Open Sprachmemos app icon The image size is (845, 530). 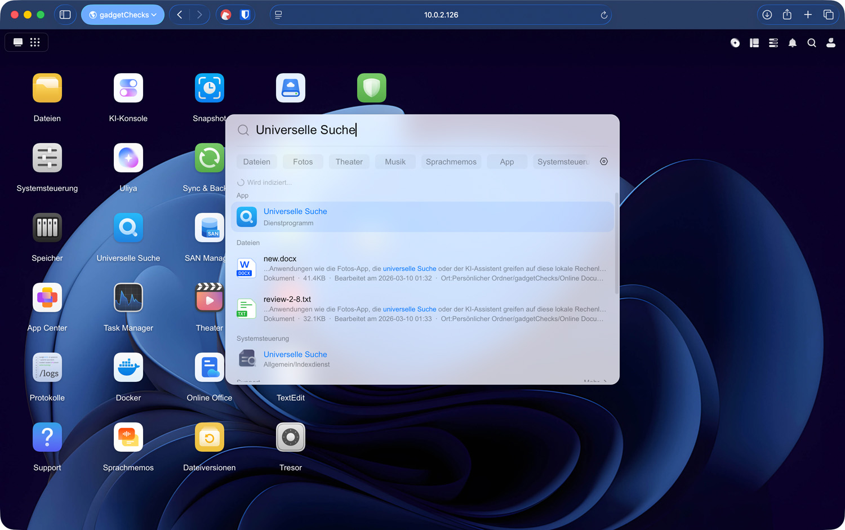click(128, 437)
